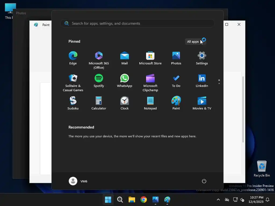Launch Paint from pinned apps in Start
The image size is (275, 206).
(176, 103)
